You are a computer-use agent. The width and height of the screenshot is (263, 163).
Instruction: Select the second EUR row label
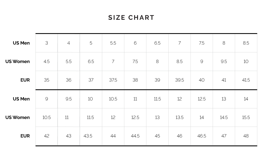[x=25, y=136]
